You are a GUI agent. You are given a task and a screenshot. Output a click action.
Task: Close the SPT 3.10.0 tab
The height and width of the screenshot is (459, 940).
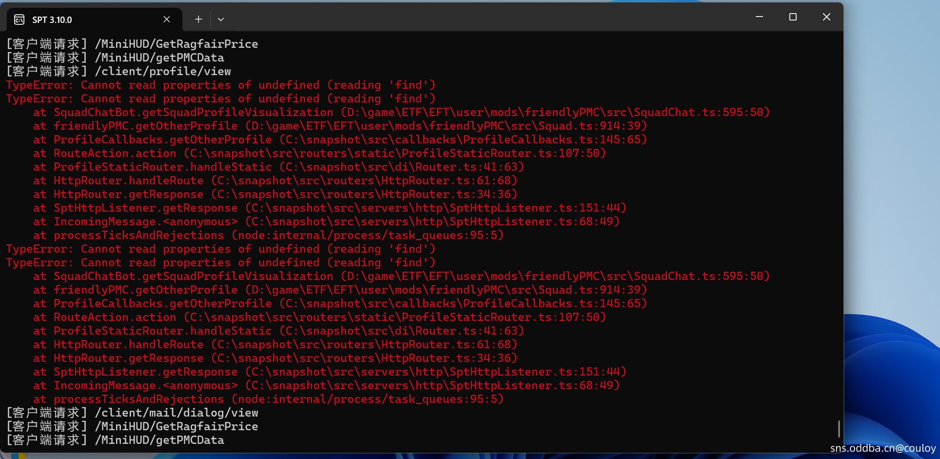point(167,20)
